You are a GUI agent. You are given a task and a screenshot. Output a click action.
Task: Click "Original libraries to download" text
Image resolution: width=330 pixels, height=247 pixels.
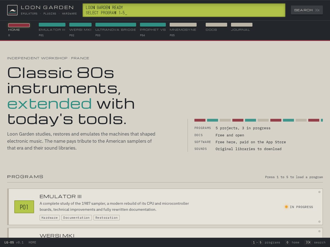pos(249,149)
